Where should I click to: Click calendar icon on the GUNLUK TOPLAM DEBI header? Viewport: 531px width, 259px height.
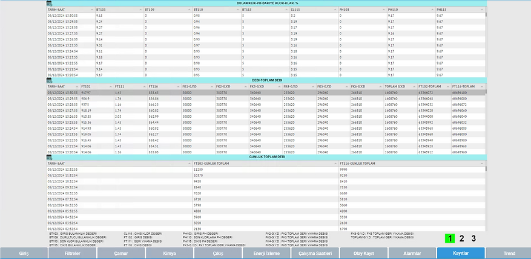49,157
